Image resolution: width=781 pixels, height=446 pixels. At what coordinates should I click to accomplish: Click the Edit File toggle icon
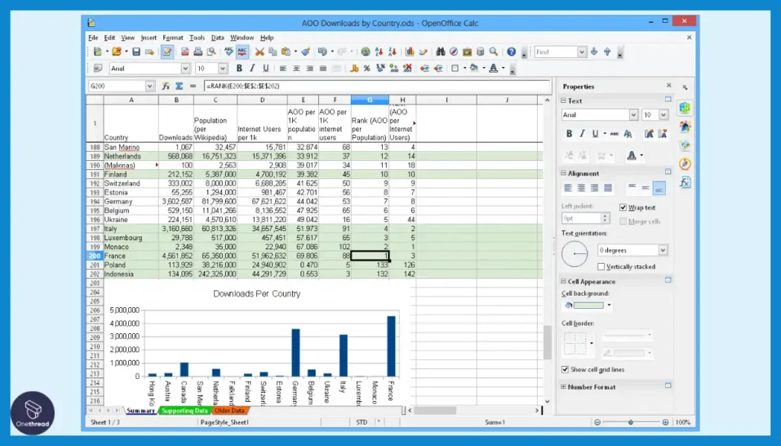click(x=167, y=52)
